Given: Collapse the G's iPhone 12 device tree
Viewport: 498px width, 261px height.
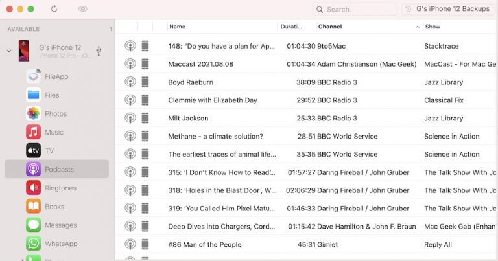Looking at the screenshot, I should 9,51.
